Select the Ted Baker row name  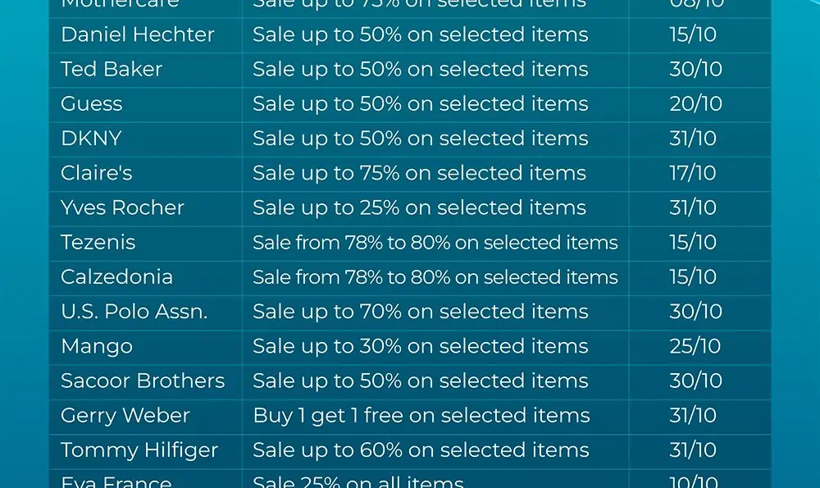pos(112,69)
